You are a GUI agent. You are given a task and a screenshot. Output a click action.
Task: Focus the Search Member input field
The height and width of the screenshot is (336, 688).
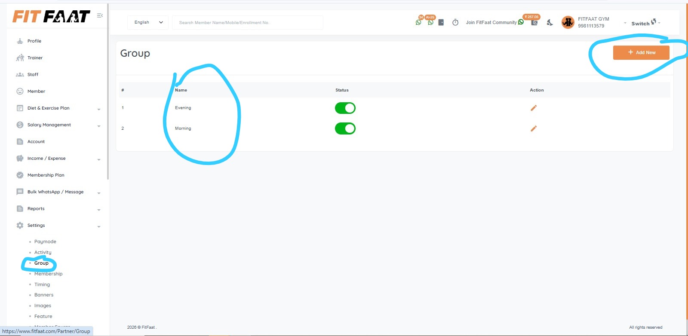[x=248, y=22]
